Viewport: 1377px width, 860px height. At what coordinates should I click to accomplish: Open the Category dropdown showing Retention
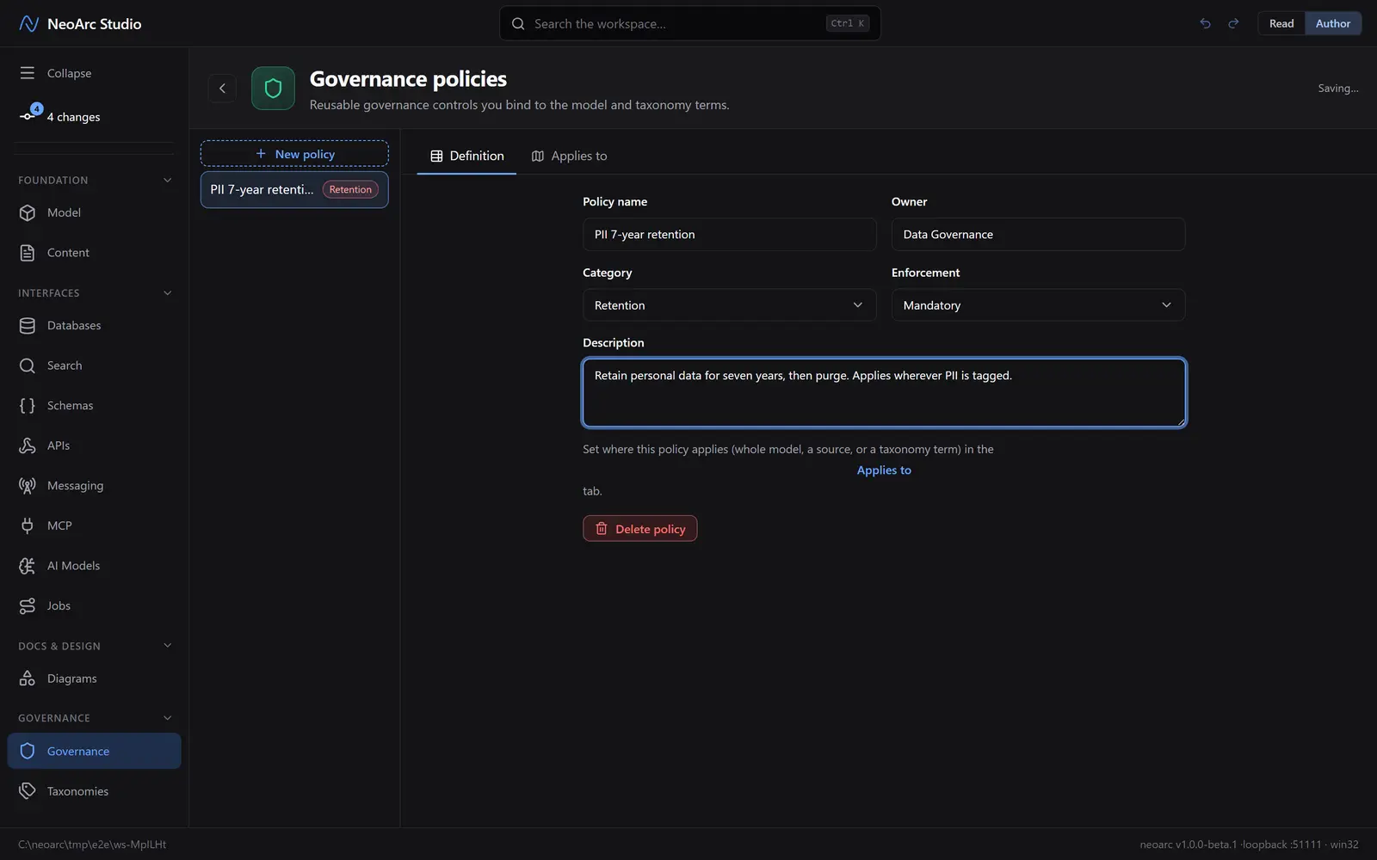pos(729,305)
